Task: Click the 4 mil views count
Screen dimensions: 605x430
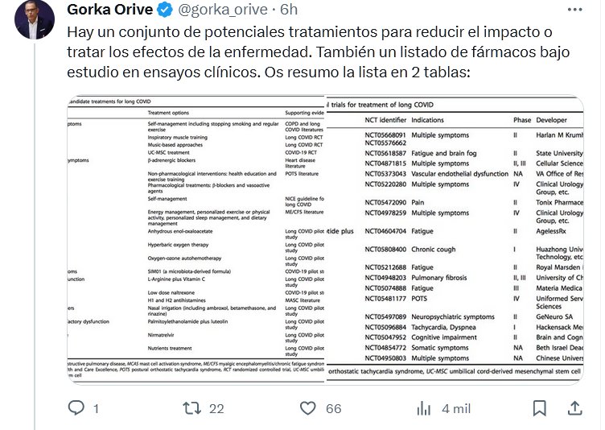Action: [x=455, y=409]
